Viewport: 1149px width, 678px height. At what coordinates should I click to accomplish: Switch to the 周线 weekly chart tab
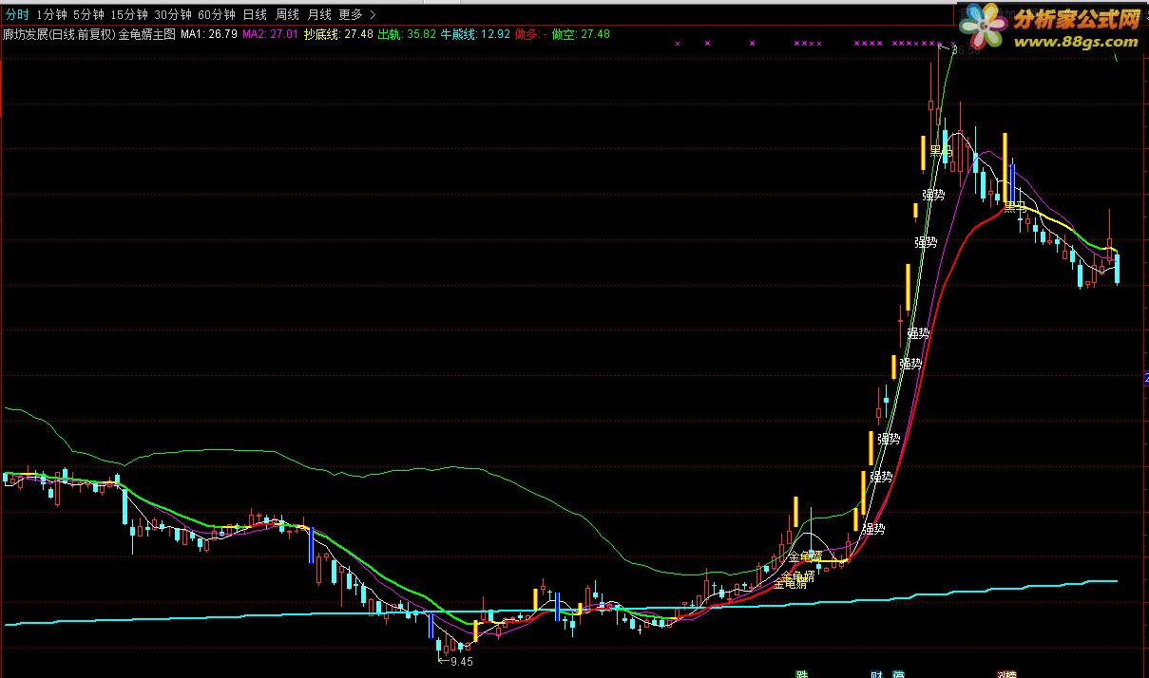pyautogui.click(x=287, y=15)
